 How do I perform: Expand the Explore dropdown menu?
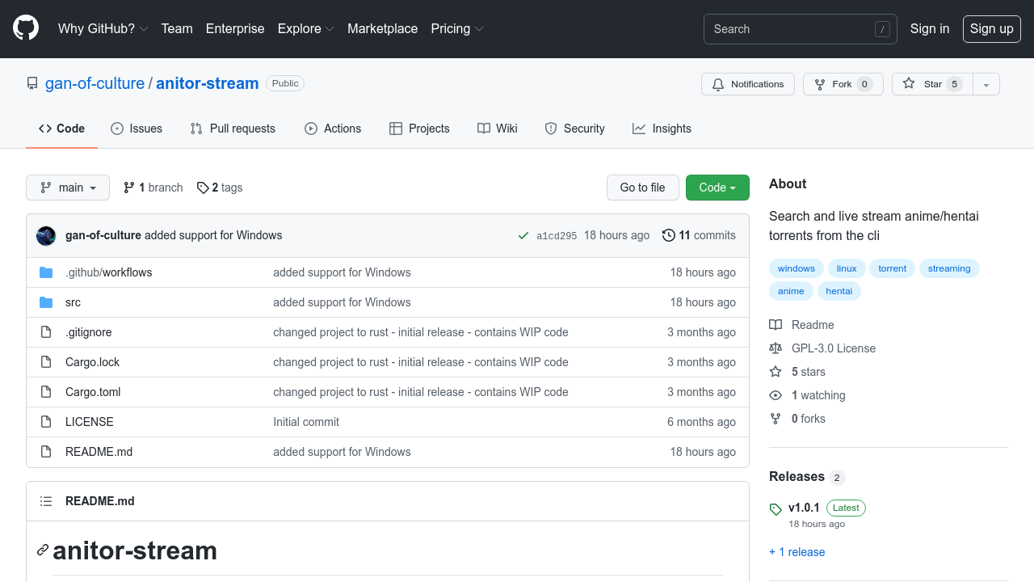pyautogui.click(x=305, y=28)
